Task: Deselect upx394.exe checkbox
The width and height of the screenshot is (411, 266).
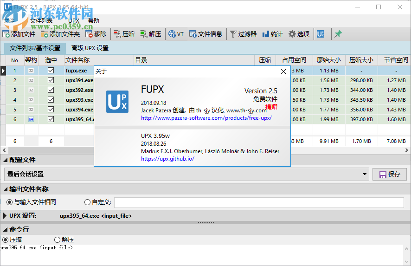Action: (51, 110)
